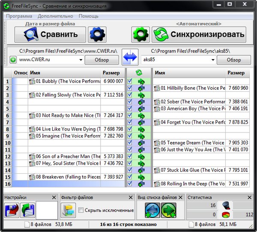Open the 'Помощь' menu
Screen dimensions: 257x232
(x=88, y=16)
